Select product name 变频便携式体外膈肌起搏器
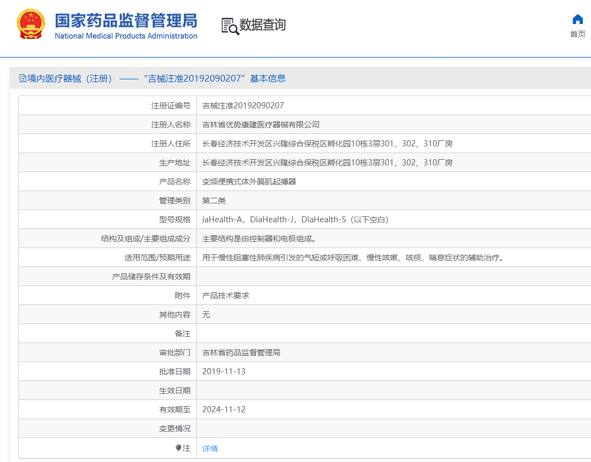Image resolution: width=591 pixels, height=462 pixels. 249,182
